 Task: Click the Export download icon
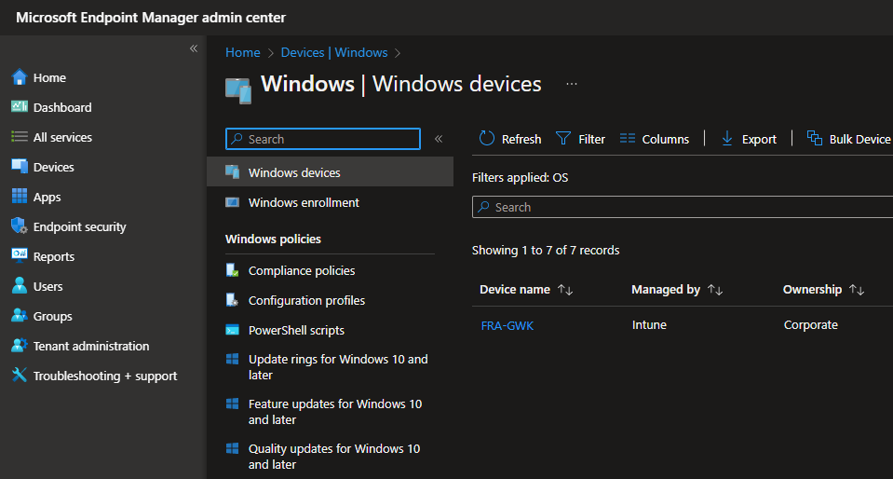(x=727, y=139)
